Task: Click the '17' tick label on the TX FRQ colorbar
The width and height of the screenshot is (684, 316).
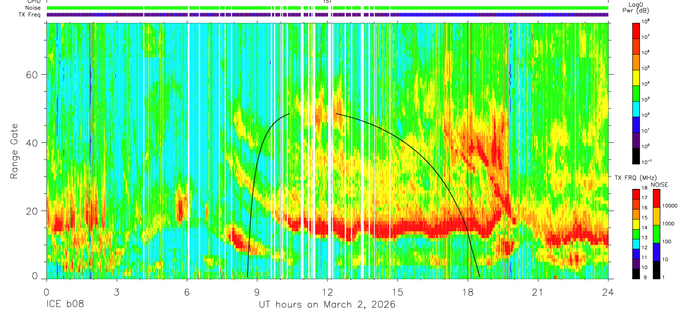Action: coord(644,198)
